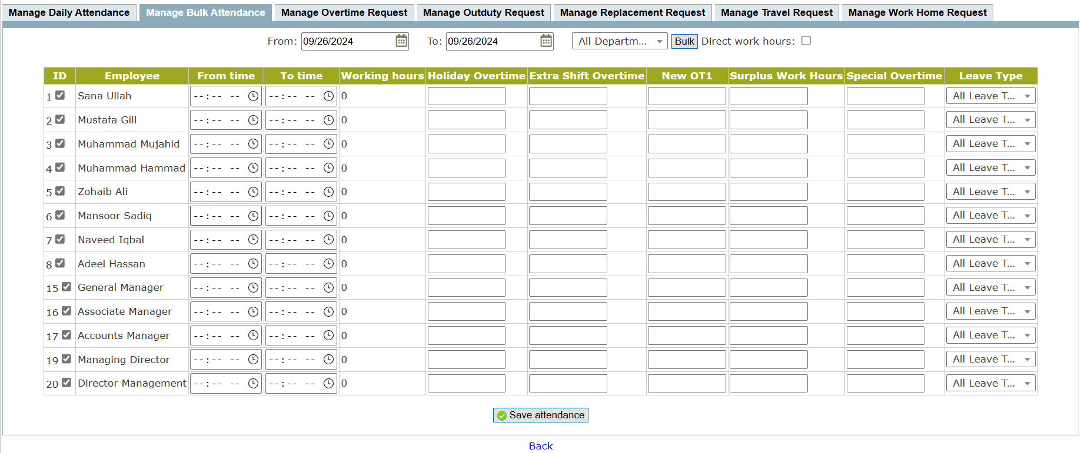This screenshot has height=453, width=1081.
Task: Open From time clock picker for Zohaib Ali
Action: point(253,192)
